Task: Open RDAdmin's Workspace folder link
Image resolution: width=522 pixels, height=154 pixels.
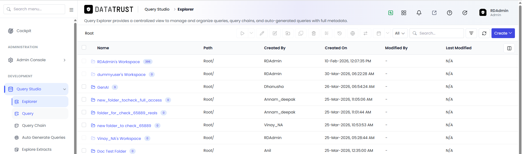Action: click(x=119, y=62)
